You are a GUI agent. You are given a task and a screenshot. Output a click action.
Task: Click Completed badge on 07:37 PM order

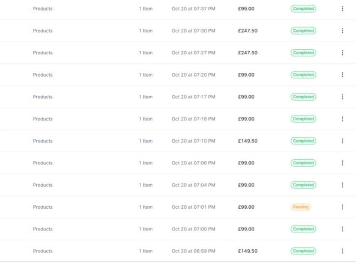tap(303, 9)
